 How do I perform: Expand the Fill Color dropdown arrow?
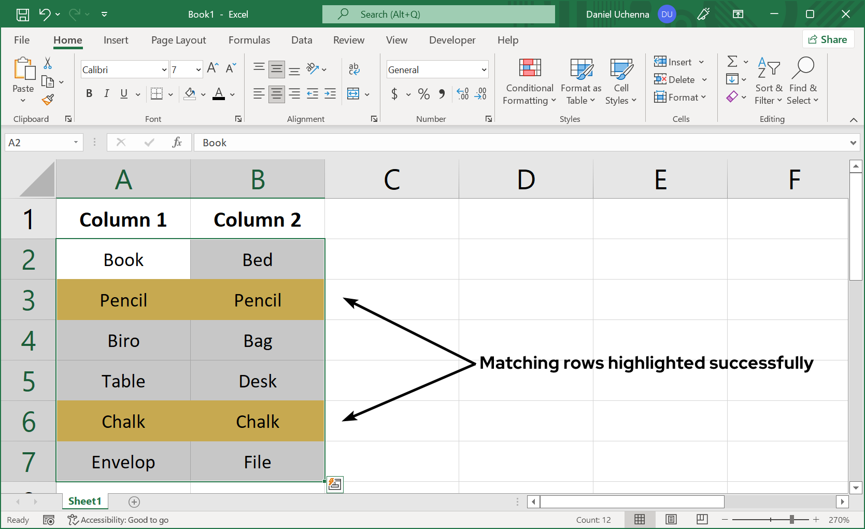(x=203, y=95)
